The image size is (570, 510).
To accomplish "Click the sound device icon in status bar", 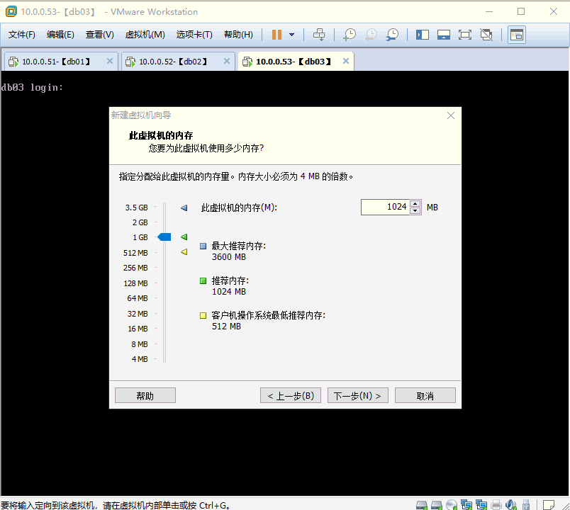I will pos(512,504).
